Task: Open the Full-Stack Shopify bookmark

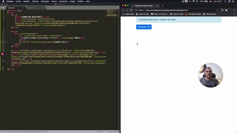Action: click(x=193, y=14)
